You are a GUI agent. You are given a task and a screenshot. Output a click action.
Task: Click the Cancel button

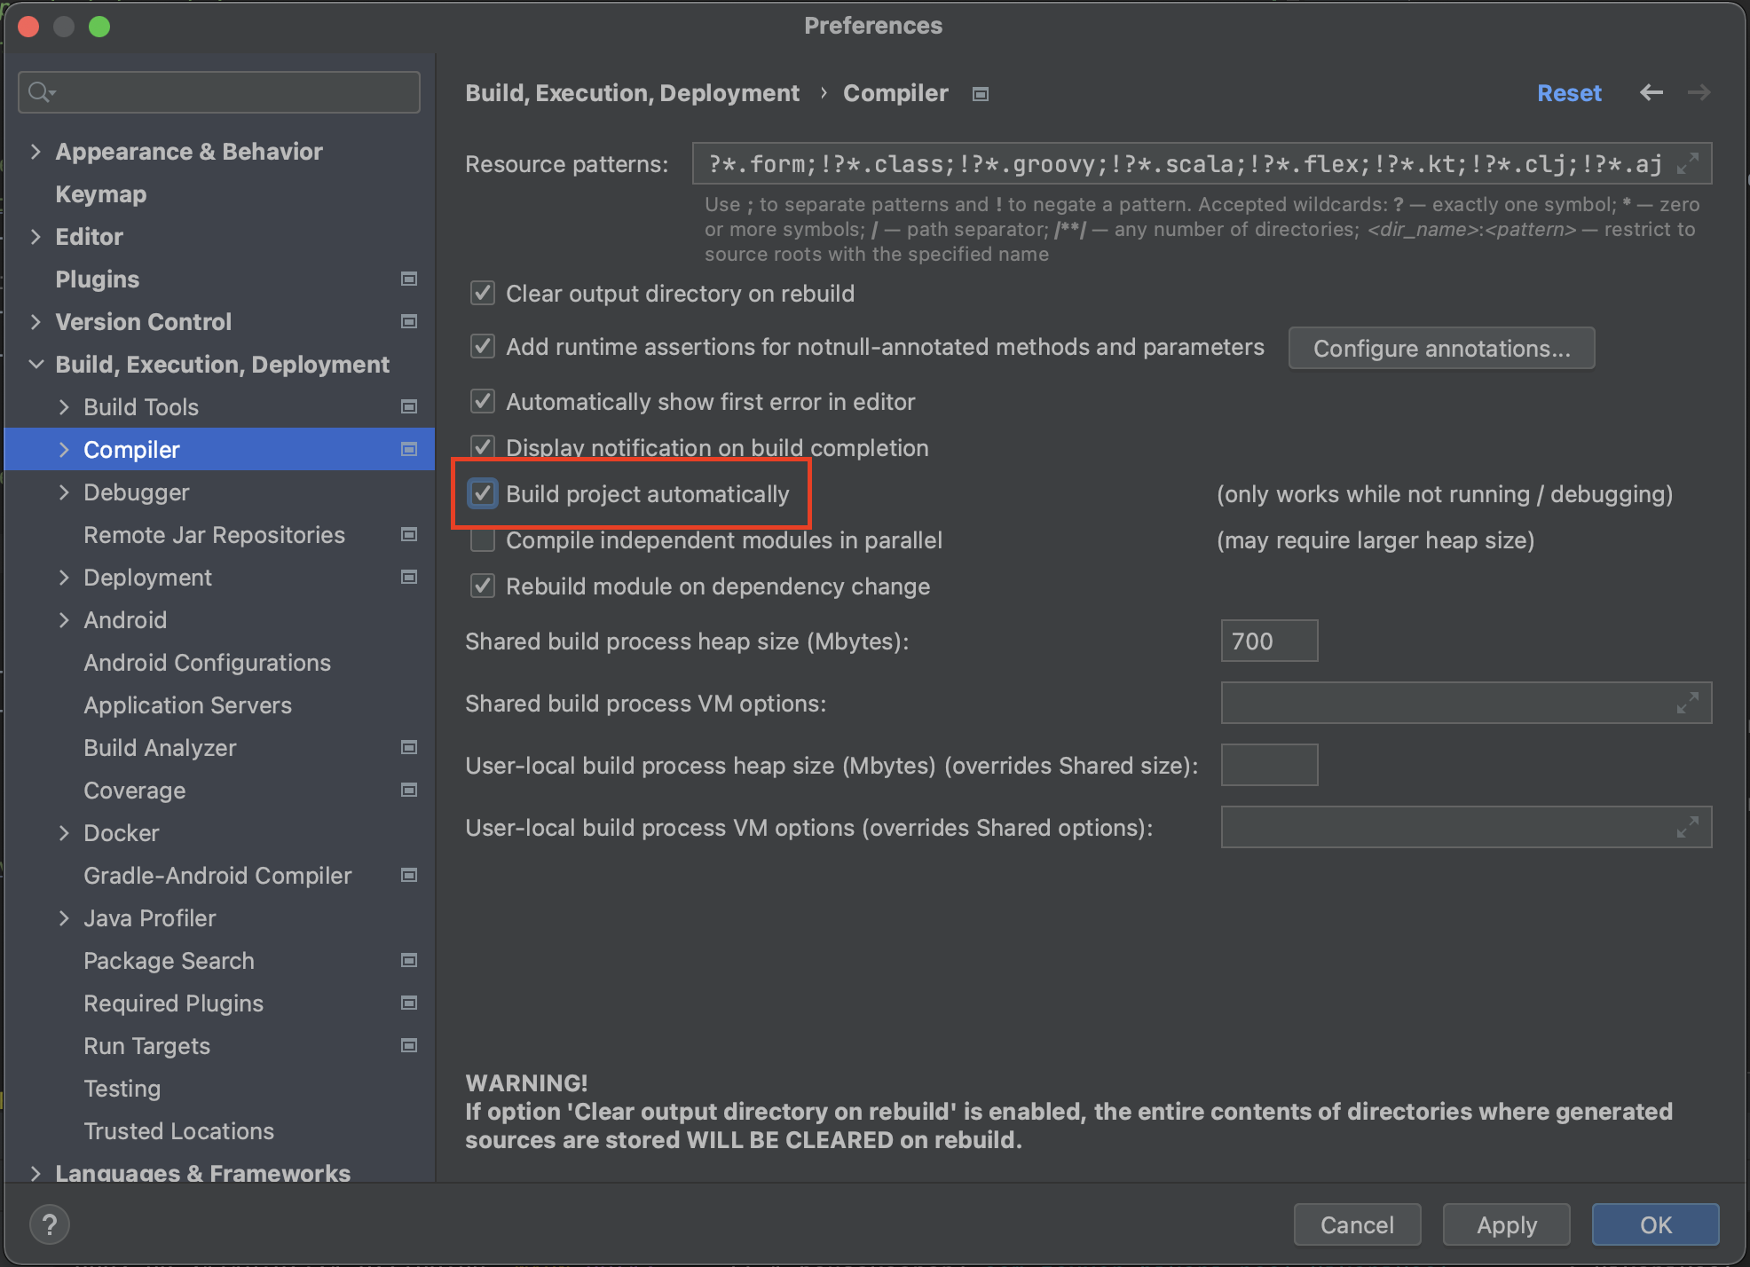point(1357,1224)
